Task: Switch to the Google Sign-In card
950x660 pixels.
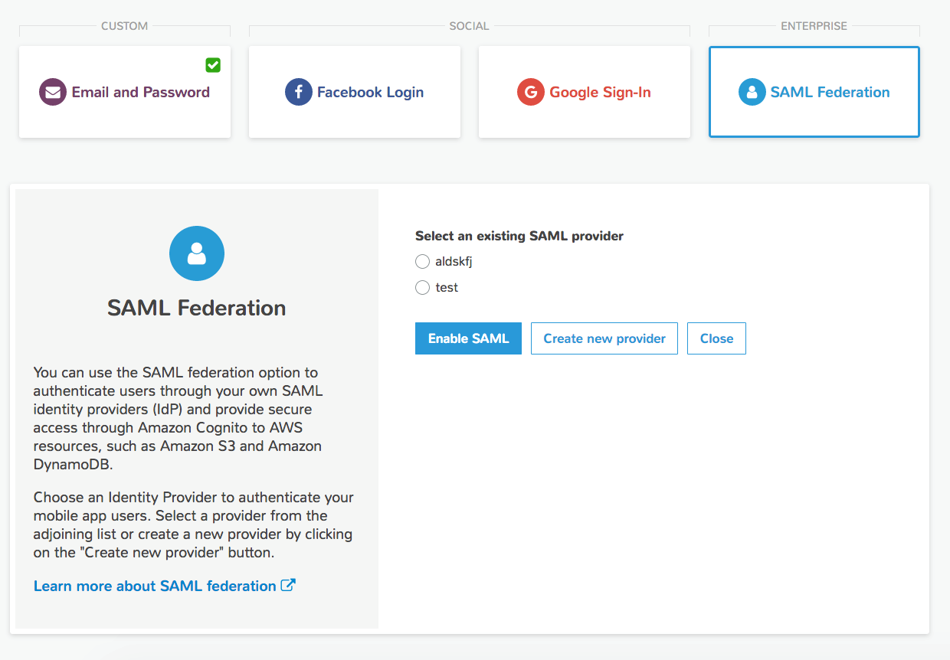Action: click(x=585, y=92)
